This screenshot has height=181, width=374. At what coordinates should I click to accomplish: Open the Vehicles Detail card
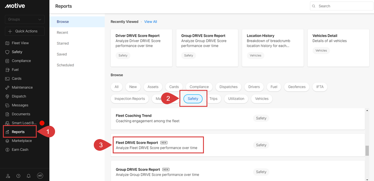click(x=338, y=48)
